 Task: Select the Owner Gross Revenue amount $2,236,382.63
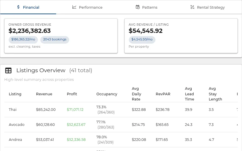[30, 31]
